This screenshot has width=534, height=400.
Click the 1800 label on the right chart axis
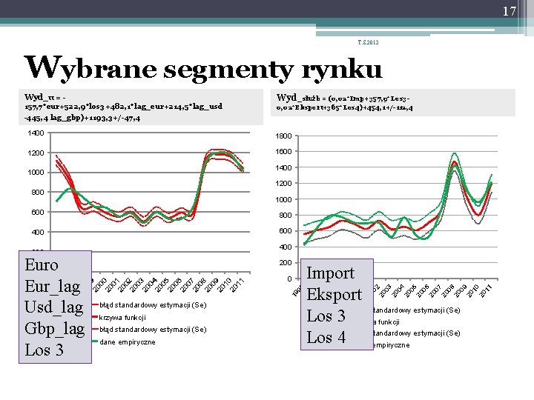[283, 136]
